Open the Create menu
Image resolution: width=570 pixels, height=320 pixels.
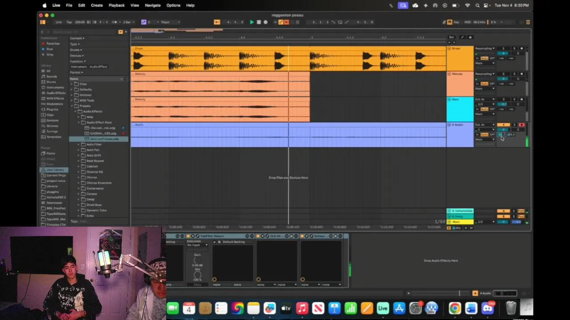(97, 5)
